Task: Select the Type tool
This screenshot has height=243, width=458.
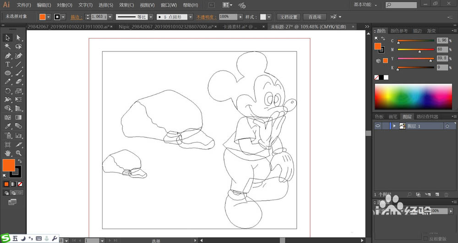Action: [8, 64]
